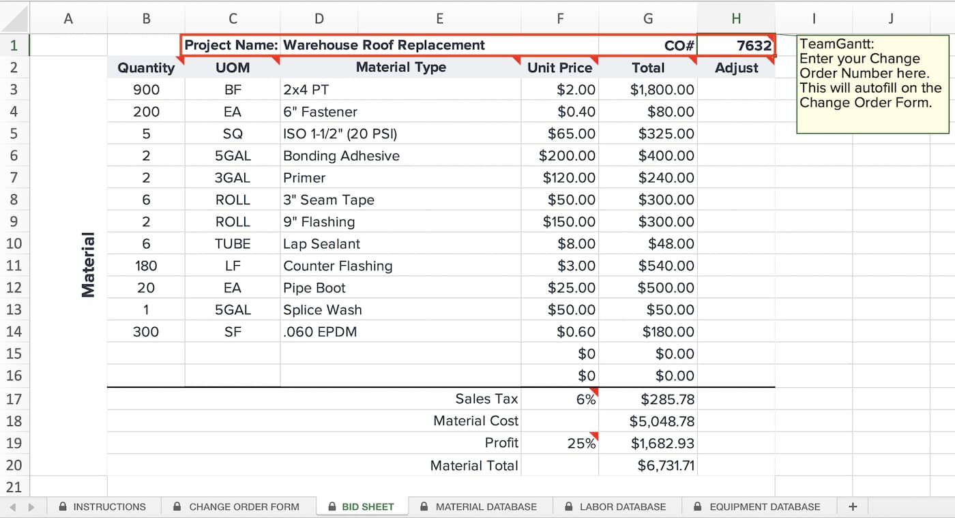Select the row 17 header
955x518 pixels.
tap(14, 399)
